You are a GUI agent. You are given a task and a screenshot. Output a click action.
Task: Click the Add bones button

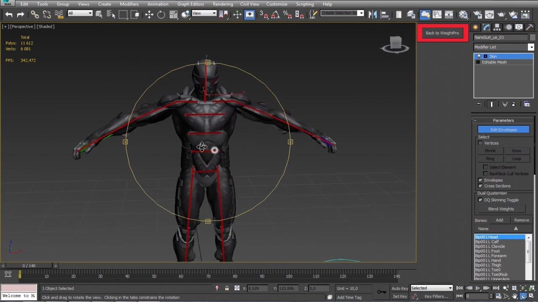[499, 220]
